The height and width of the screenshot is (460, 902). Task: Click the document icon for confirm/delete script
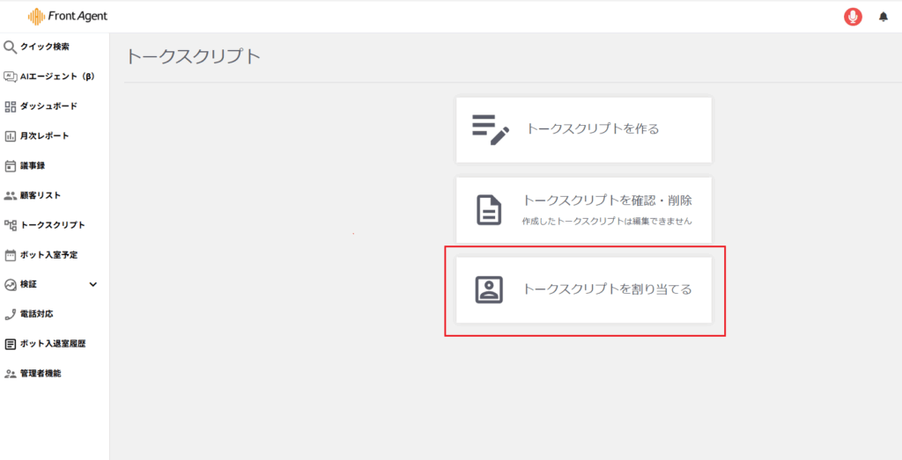(x=489, y=210)
